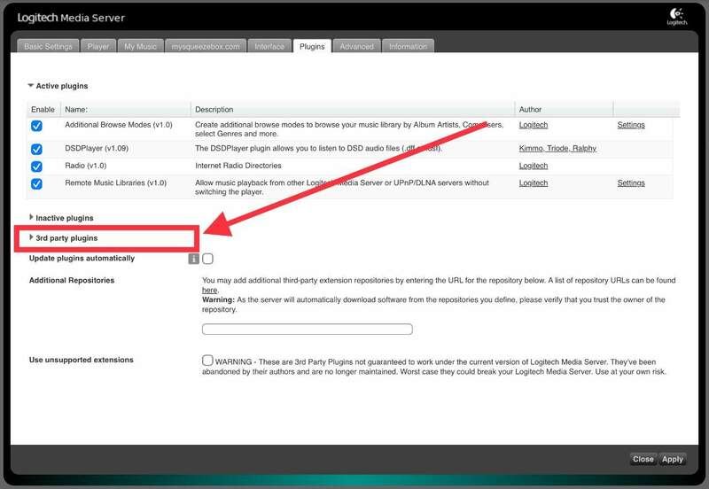Click the info icon beside Update plugins automatically
Viewport: 709px width, 489px height.
tap(193, 259)
